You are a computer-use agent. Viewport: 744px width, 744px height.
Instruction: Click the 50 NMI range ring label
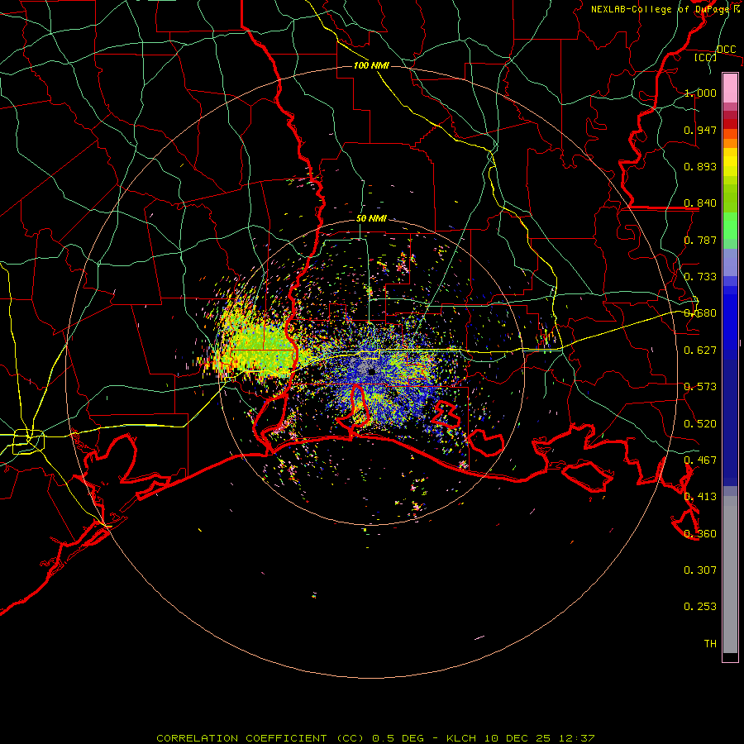(x=371, y=218)
